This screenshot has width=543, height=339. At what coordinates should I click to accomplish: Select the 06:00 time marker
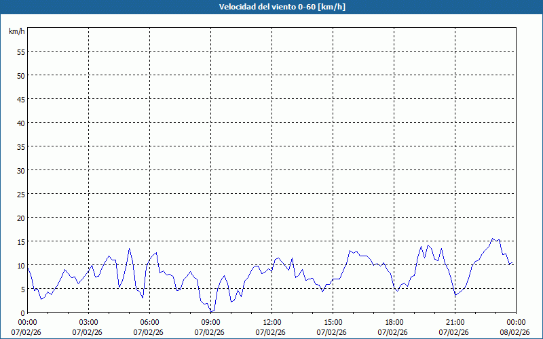point(149,322)
